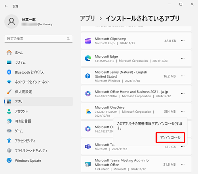Open Windows Update in sidebar
Screen dimensions: 198x174
38,161
